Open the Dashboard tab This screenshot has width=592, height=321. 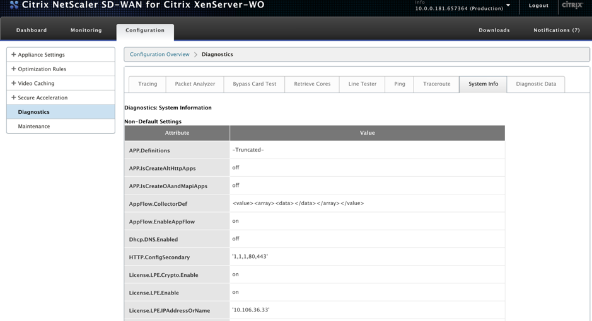(x=32, y=30)
